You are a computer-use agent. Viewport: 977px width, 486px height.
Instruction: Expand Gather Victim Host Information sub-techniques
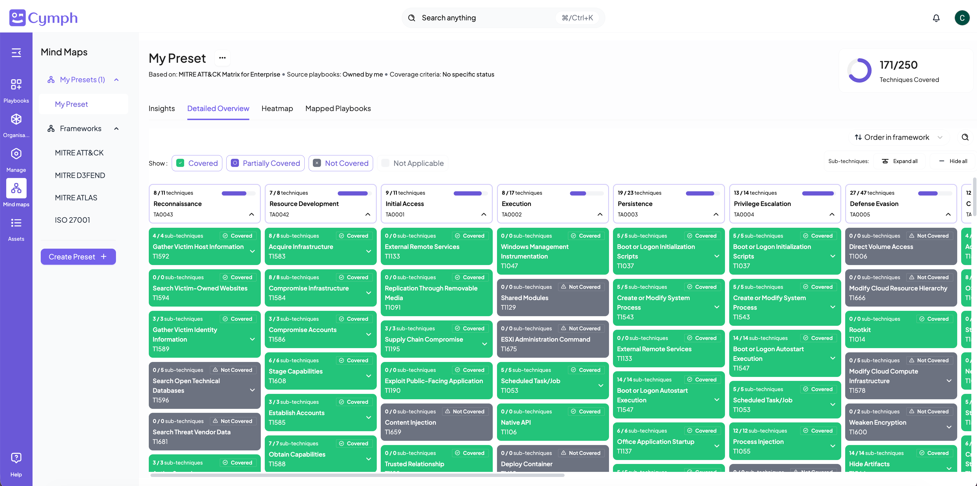252,251
